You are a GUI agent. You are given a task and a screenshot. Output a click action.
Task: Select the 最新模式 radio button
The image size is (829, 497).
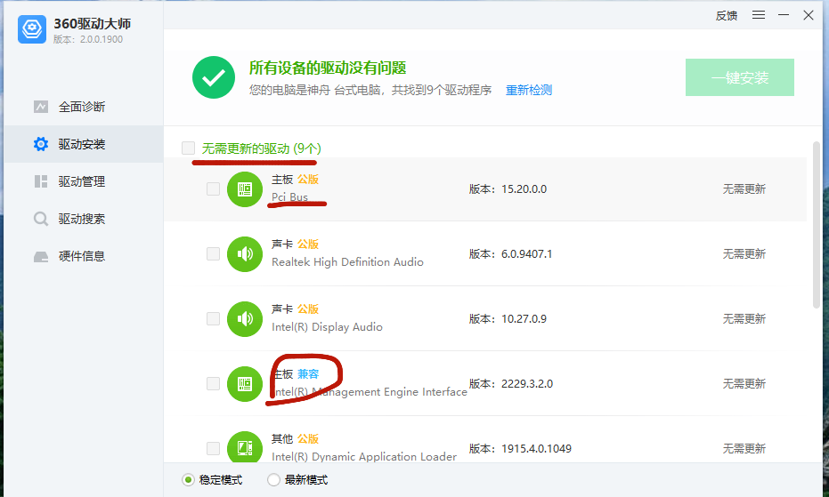(273, 479)
